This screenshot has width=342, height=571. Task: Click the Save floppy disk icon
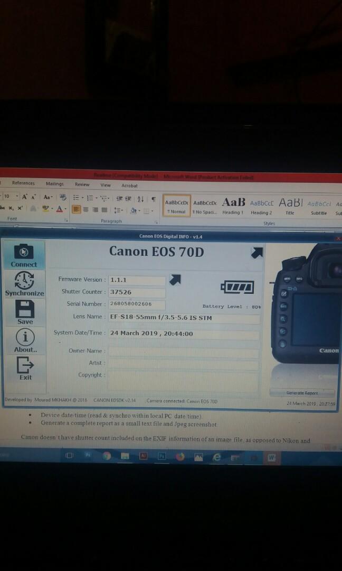(x=25, y=309)
